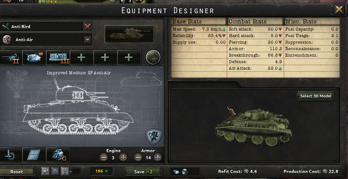This screenshot has width=348, height=179.
Task: Clear the Anti Bird design name
Action: (x=88, y=27)
